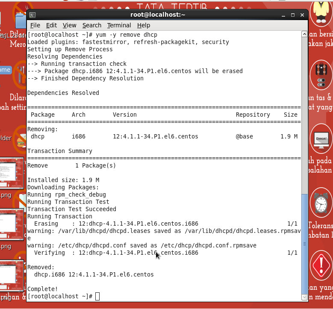
Task: Click 'Setting up Remove Process' line
Action: [70, 49]
